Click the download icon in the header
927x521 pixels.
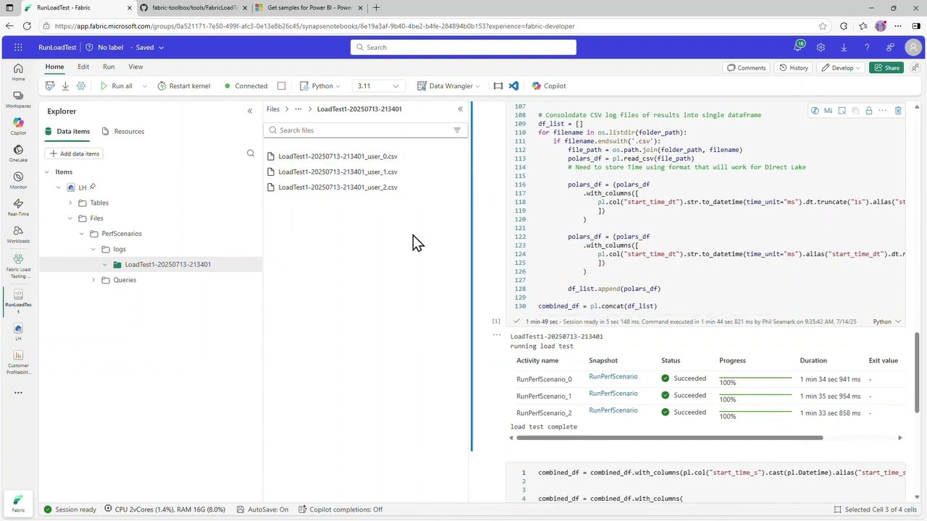coord(844,47)
